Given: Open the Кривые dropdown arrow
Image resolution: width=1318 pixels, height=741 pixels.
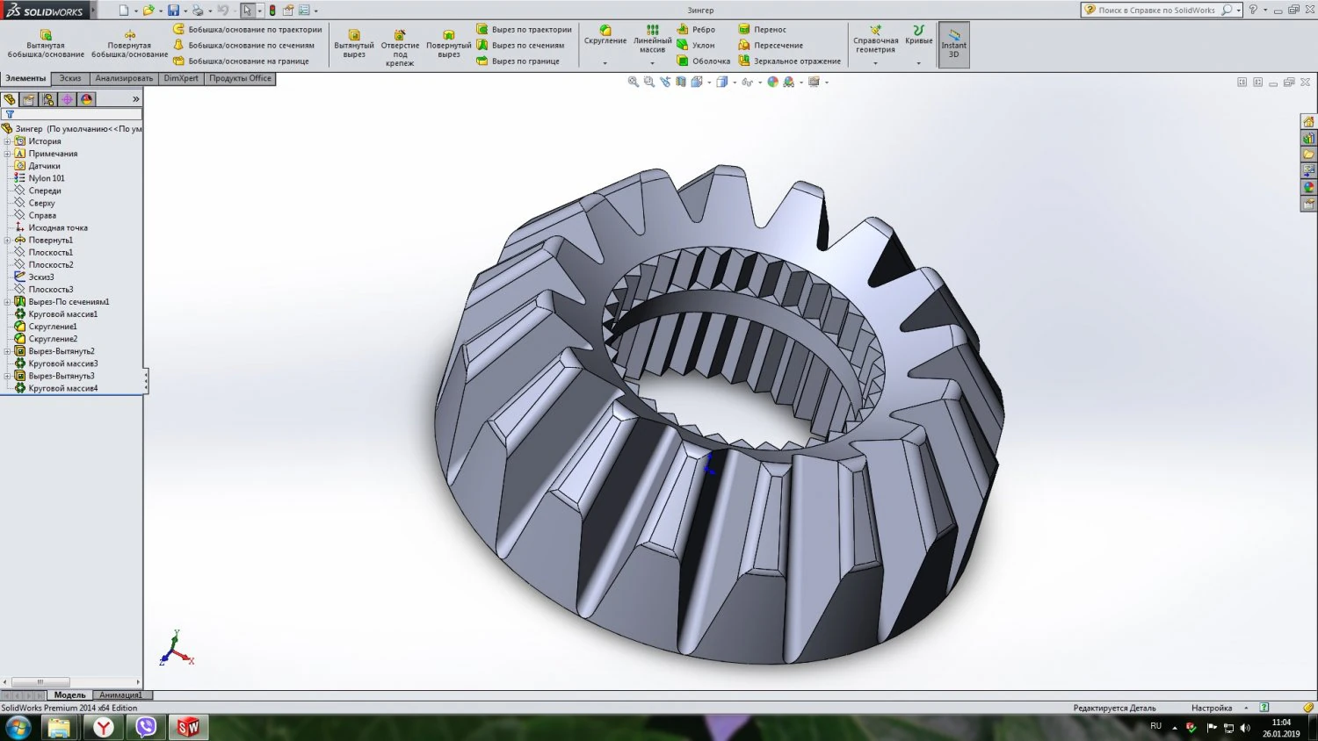Looking at the screenshot, I should click(x=918, y=63).
